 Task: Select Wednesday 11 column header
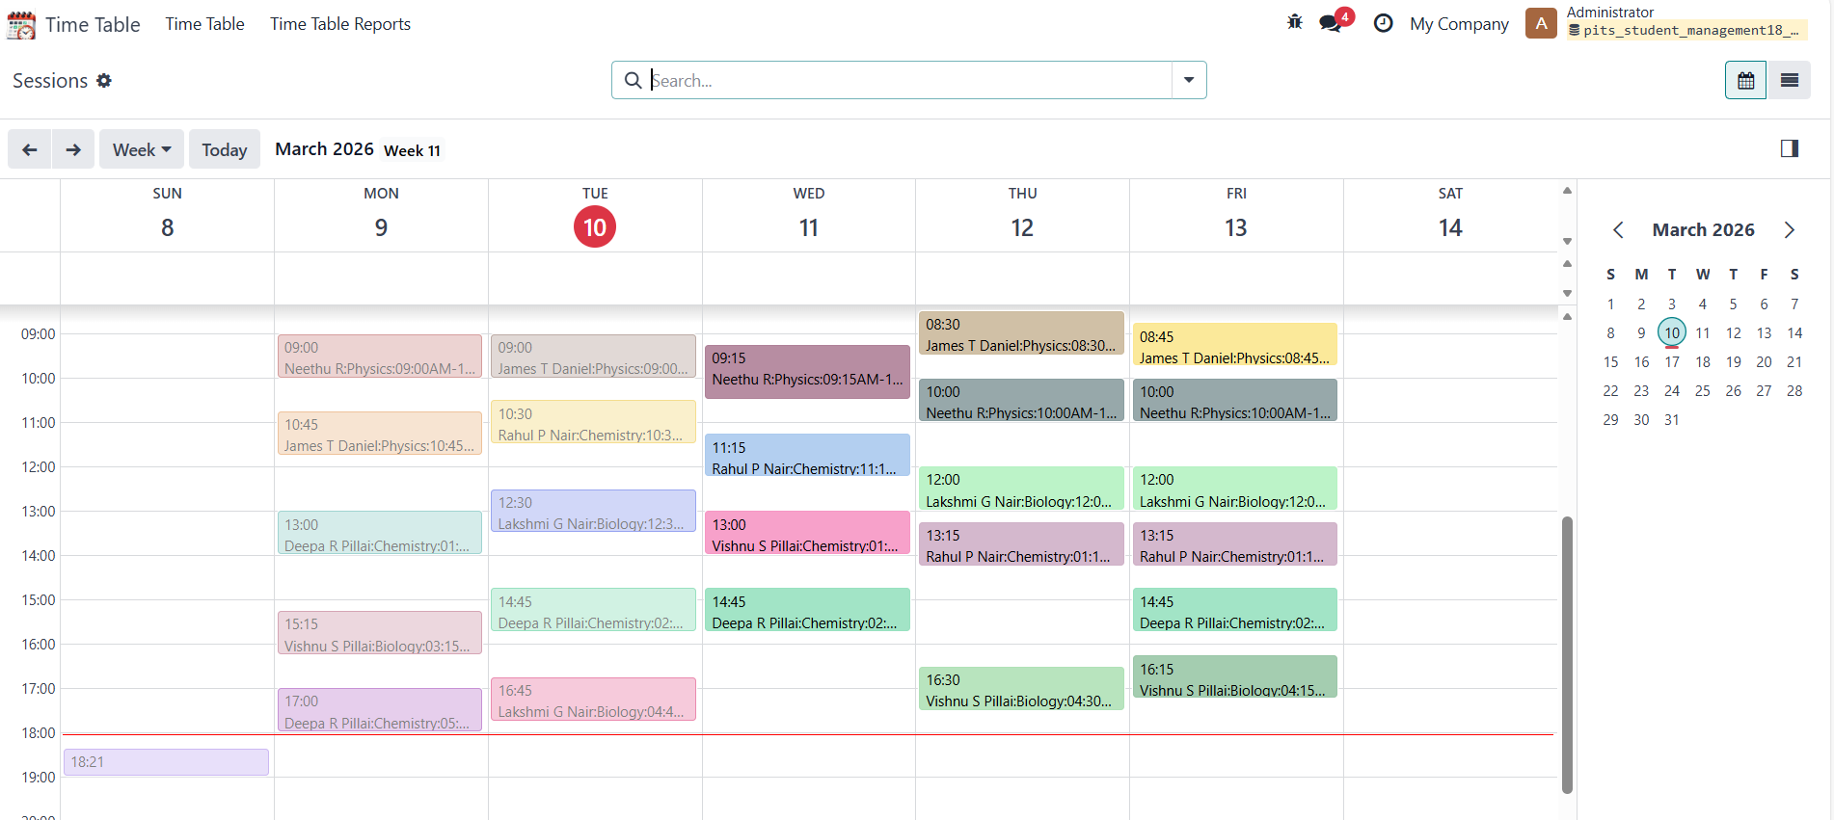(x=809, y=217)
